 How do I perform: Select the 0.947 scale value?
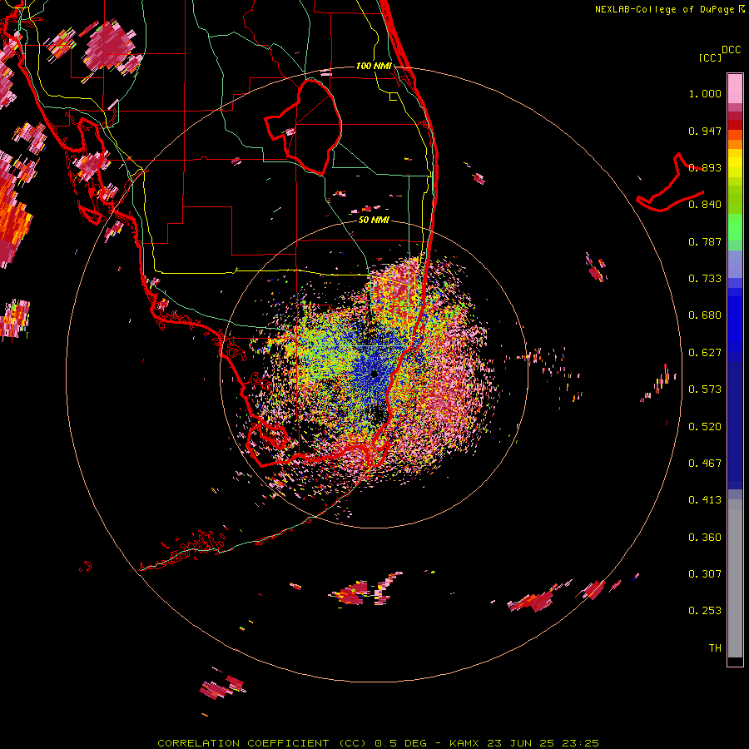pyautogui.click(x=705, y=131)
